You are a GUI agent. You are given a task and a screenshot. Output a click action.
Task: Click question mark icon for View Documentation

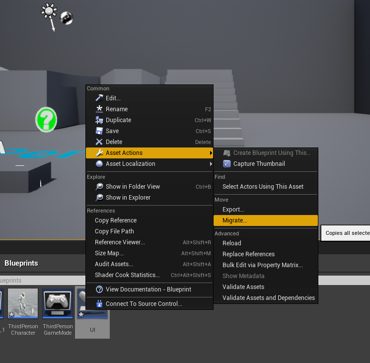(99, 289)
